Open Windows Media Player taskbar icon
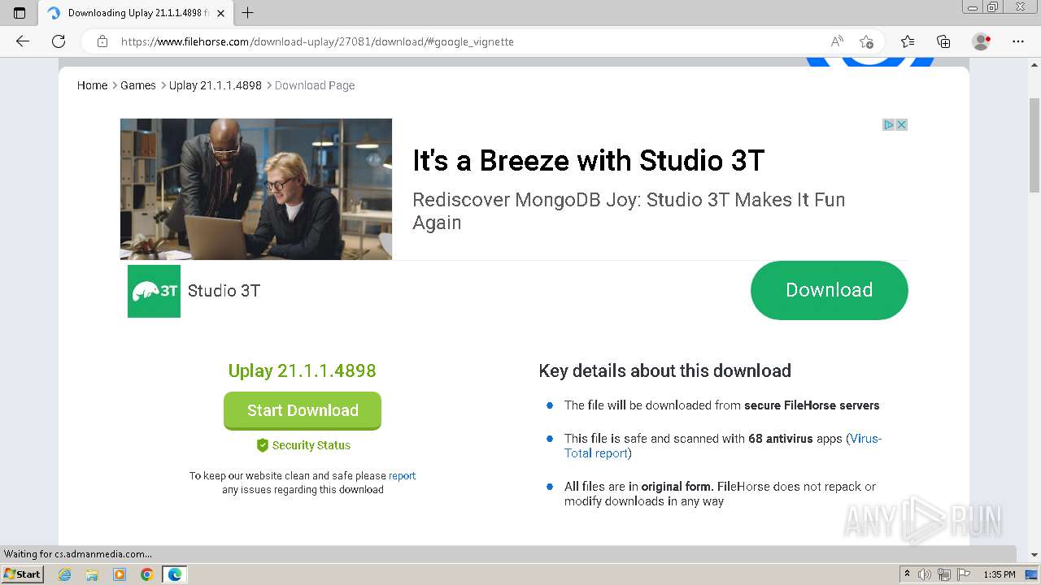 coord(120,574)
